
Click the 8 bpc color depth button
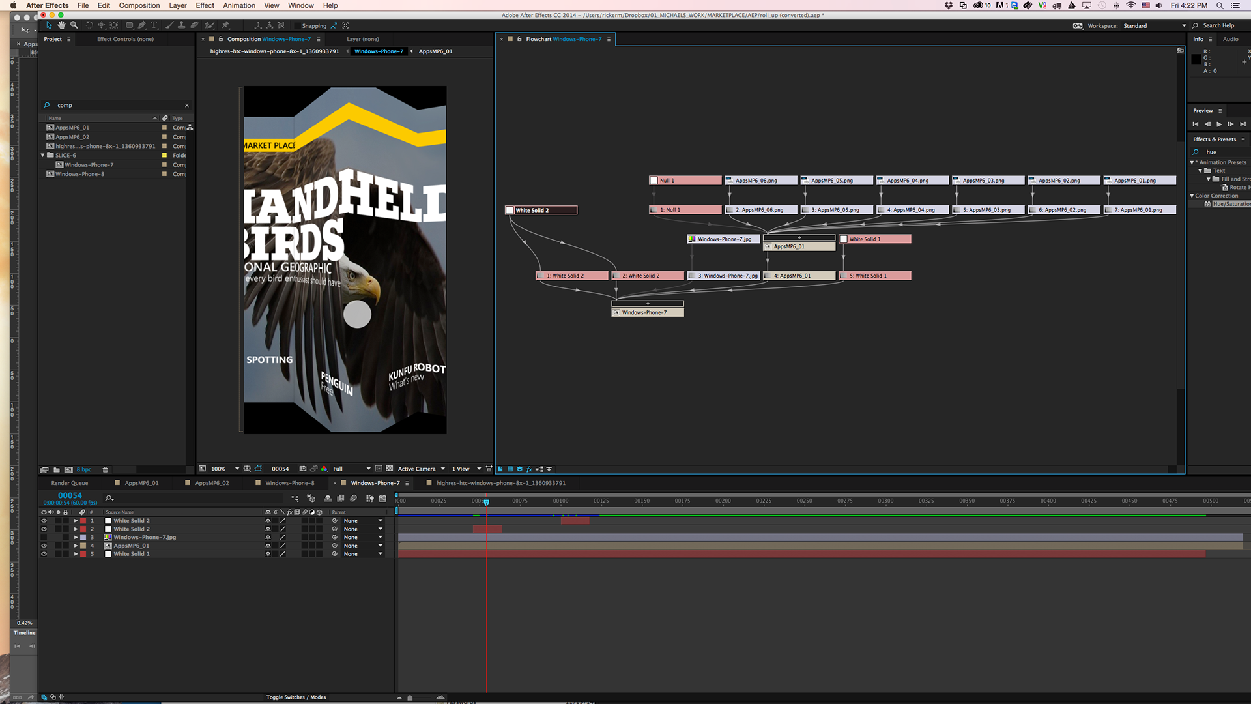(x=84, y=469)
